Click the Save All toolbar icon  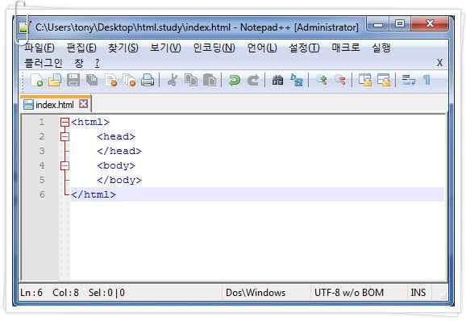pos(92,81)
